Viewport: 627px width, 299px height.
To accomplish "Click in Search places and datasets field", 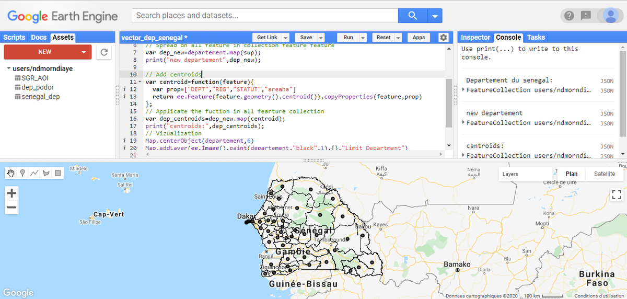I will pos(265,16).
